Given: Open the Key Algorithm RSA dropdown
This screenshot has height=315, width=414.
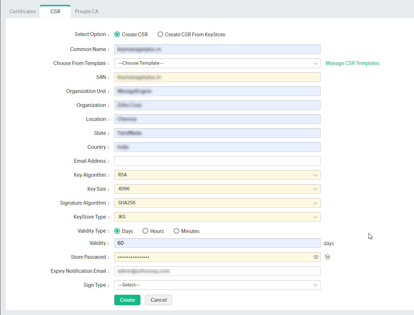Looking at the screenshot, I should click(x=217, y=175).
